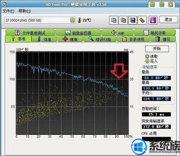Open the 文件(F) menu
Image resolution: width=180 pixels, height=156 pixels.
(9, 11)
